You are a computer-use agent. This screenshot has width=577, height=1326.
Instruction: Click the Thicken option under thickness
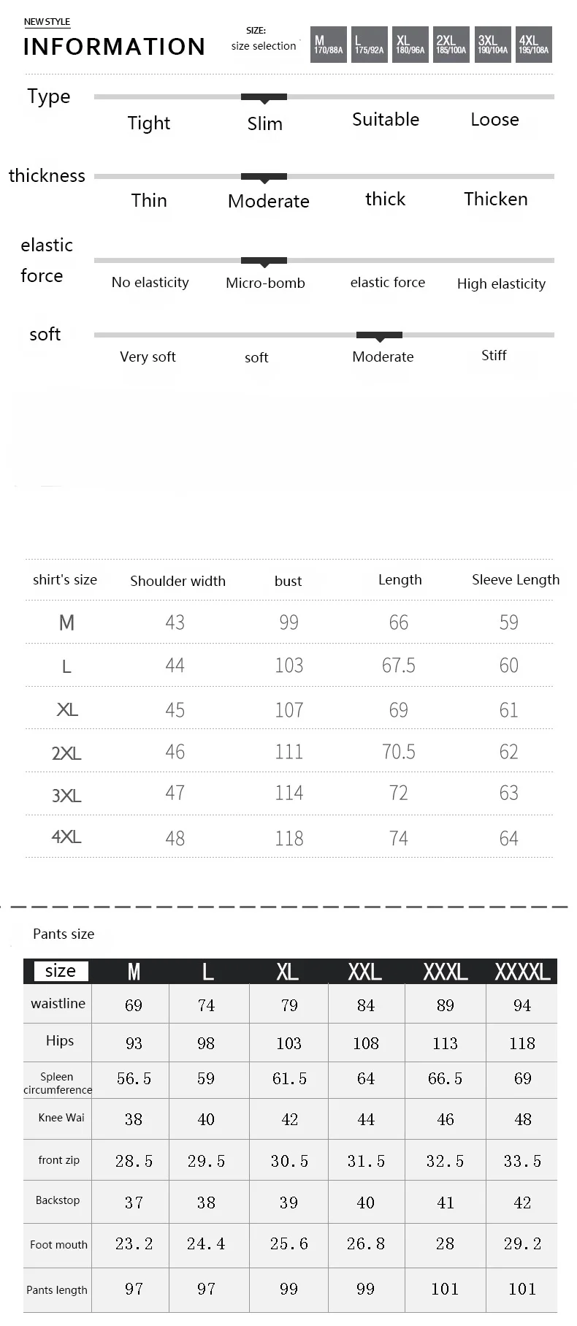(496, 199)
